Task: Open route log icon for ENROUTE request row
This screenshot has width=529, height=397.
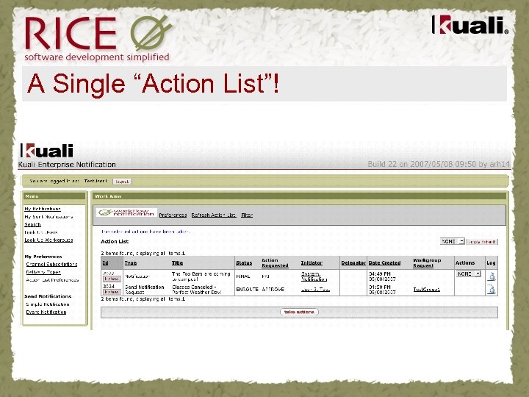Action: 492,290
